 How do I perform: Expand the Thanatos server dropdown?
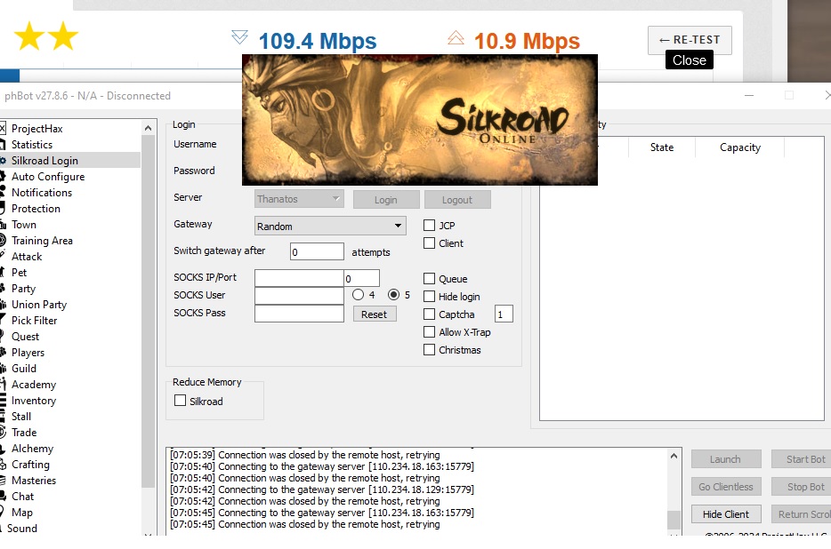(299, 200)
